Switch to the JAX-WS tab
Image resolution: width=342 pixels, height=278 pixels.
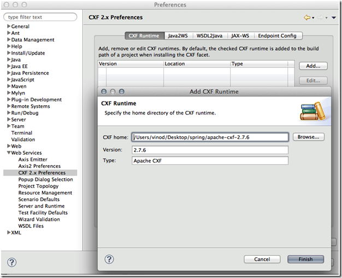240,35
